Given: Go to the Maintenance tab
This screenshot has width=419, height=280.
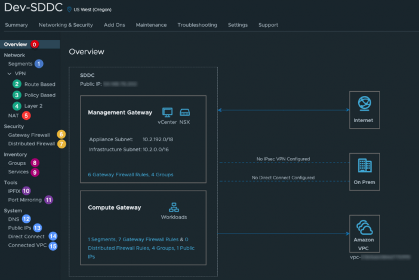Looking at the screenshot, I should click(151, 25).
